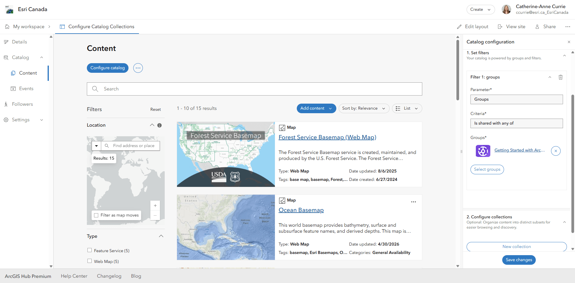This screenshot has width=575, height=283.
Task: Click the search magnifier icon
Action: [x=95, y=89]
